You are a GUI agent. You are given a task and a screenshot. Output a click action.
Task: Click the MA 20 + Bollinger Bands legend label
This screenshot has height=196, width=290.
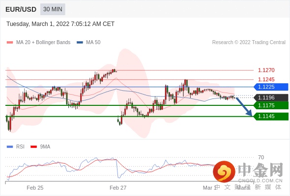(x=43, y=43)
